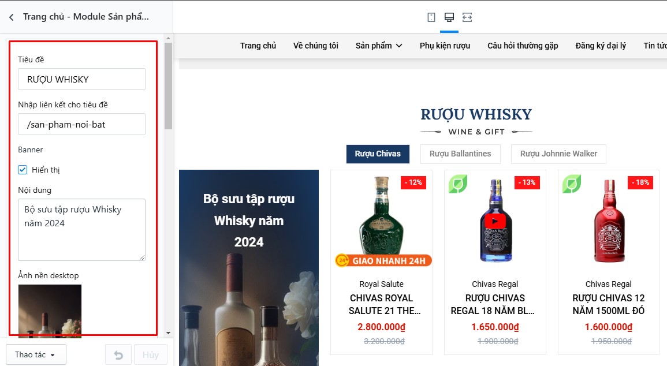This screenshot has width=667, height=366.
Task: Open RƯỢU CHIVAS 12 NĂM 1500ML ĐỎ title
Action: (609, 304)
